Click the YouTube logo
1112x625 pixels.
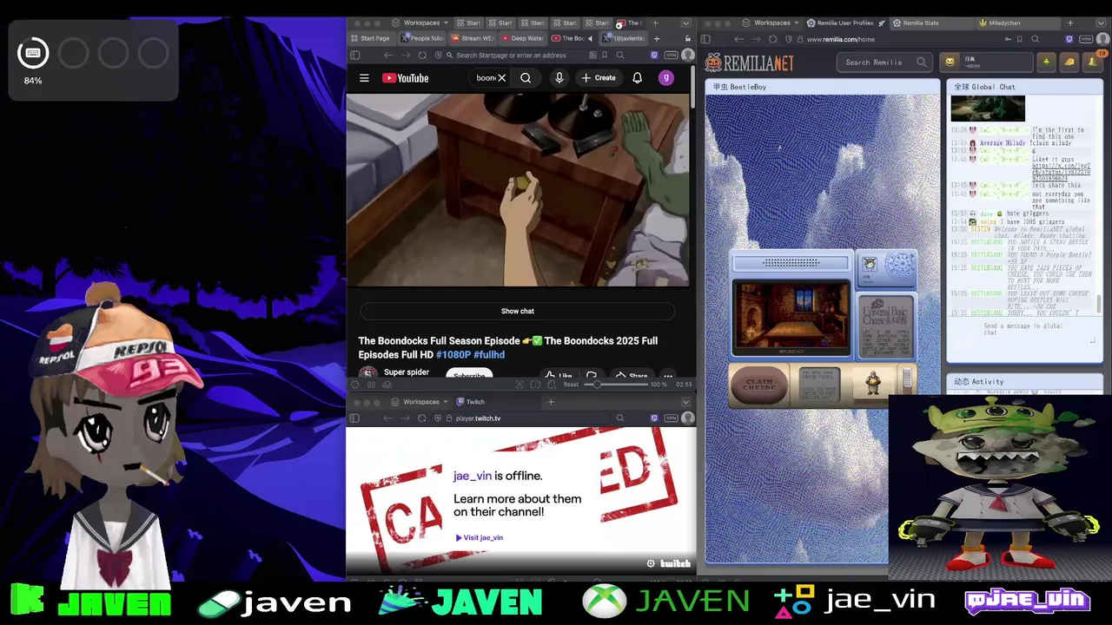[x=406, y=78]
